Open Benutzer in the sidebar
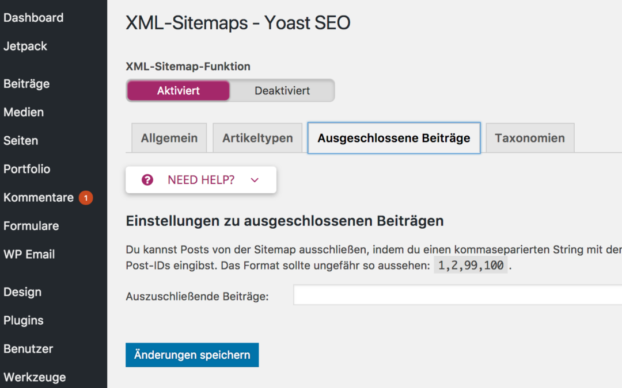Screen dimensions: 622x388 tap(28, 349)
